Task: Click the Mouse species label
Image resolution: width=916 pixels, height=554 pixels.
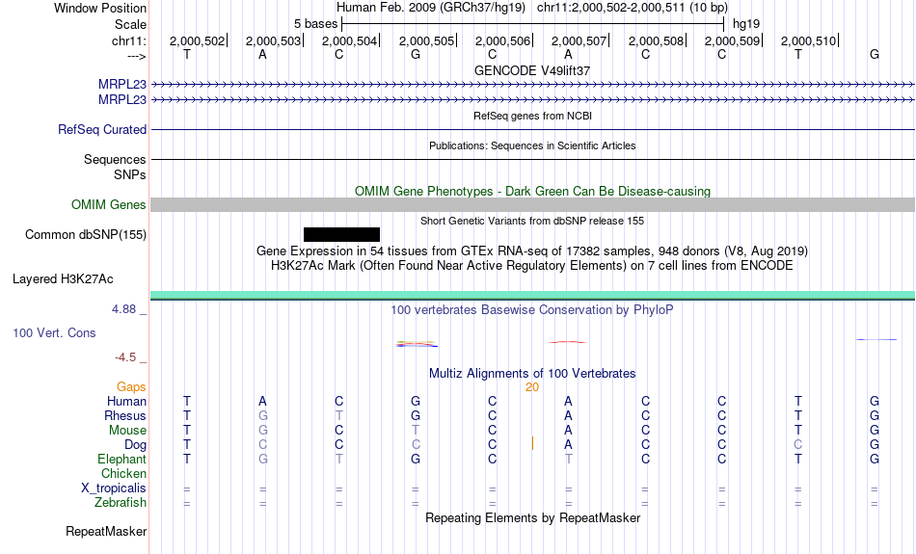Action: coord(127,431)
